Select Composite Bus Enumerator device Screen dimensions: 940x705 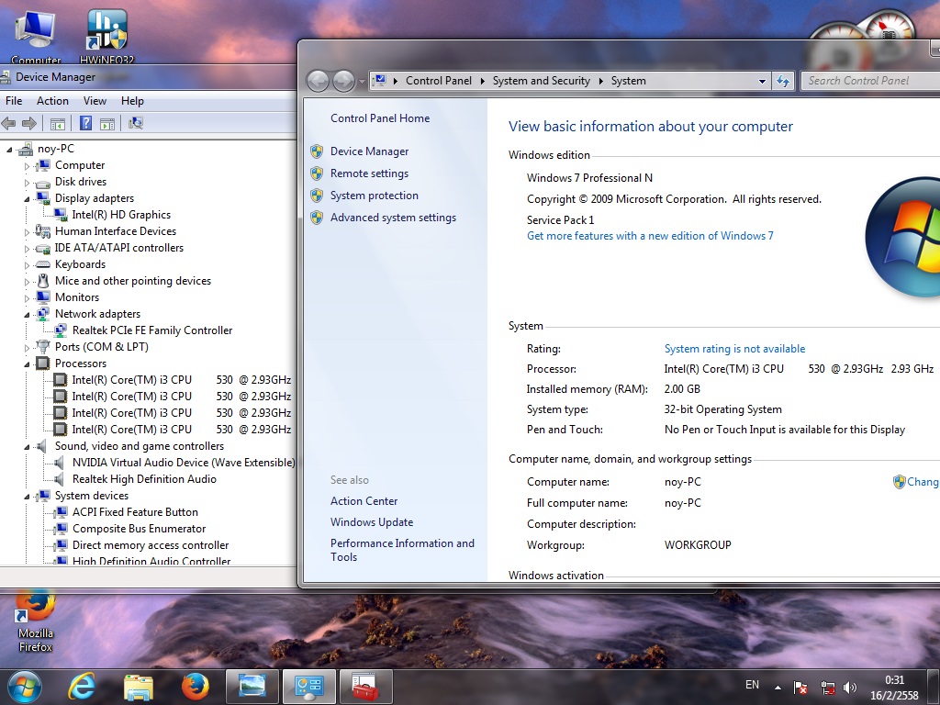point(140,529)
